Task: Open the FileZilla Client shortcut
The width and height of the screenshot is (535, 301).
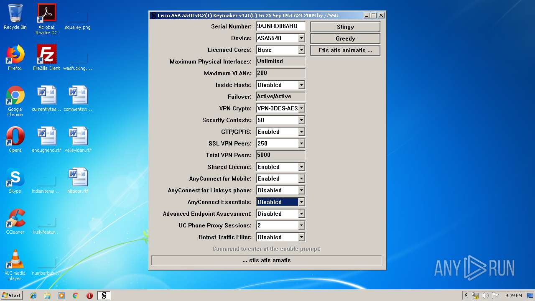Action: 46,58
